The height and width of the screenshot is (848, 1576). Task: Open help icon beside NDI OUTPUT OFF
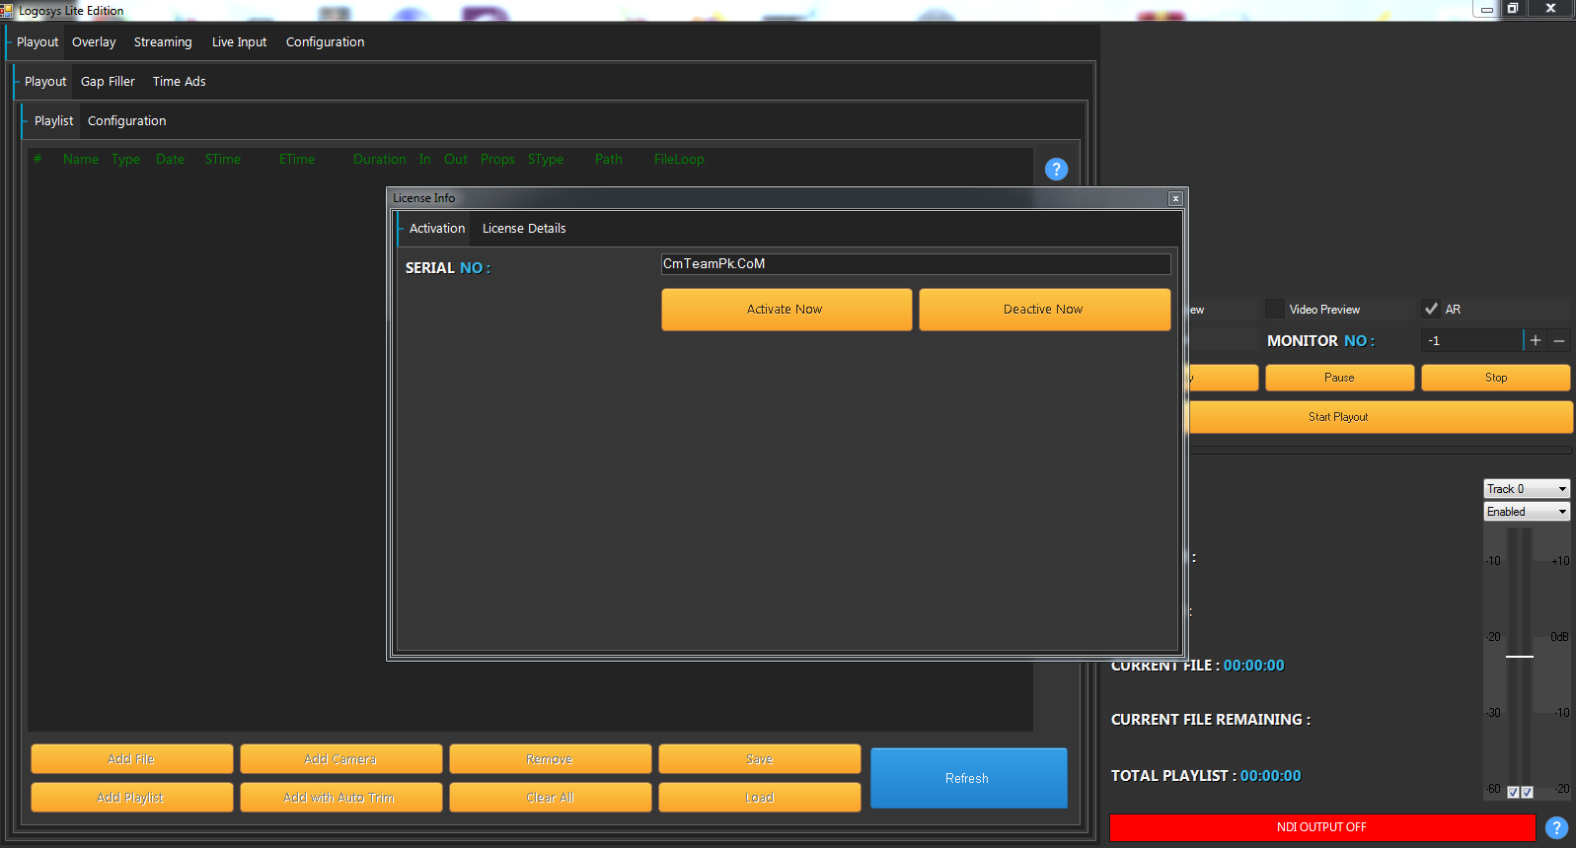click(1556, 827)
